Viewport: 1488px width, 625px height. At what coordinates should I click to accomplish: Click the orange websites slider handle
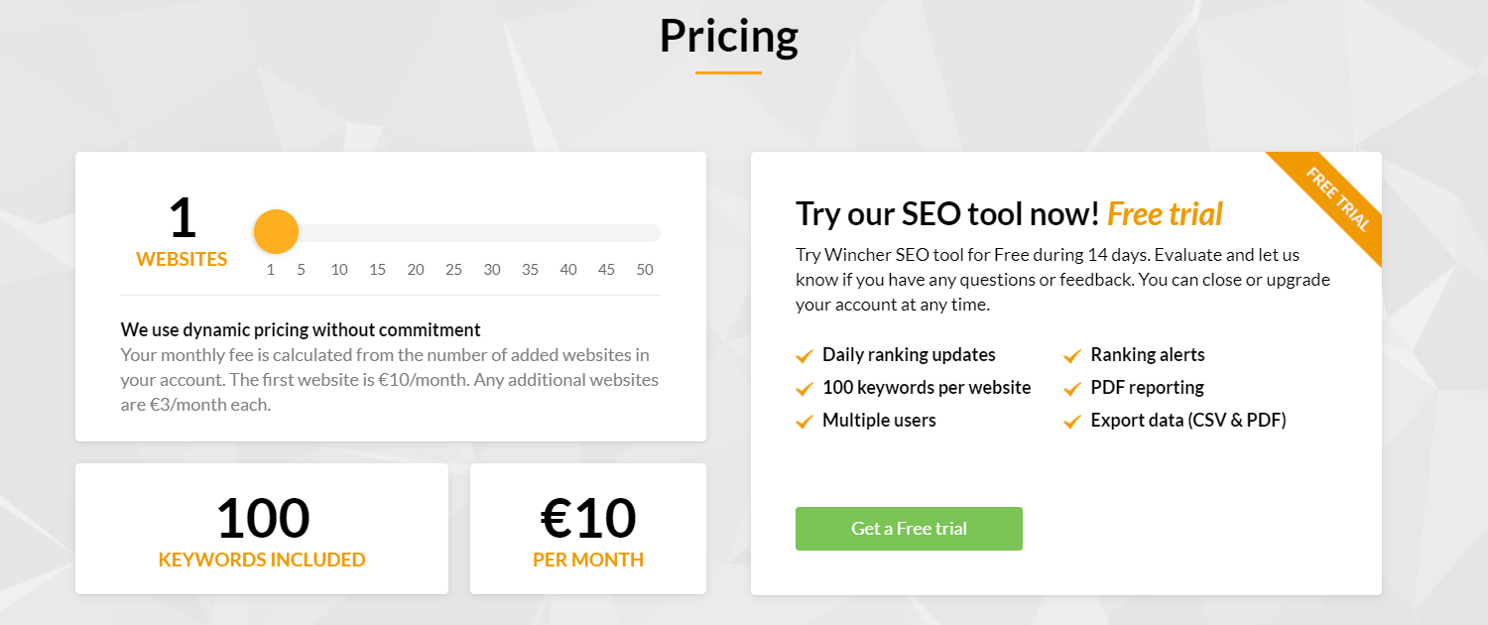coord(276,232)
